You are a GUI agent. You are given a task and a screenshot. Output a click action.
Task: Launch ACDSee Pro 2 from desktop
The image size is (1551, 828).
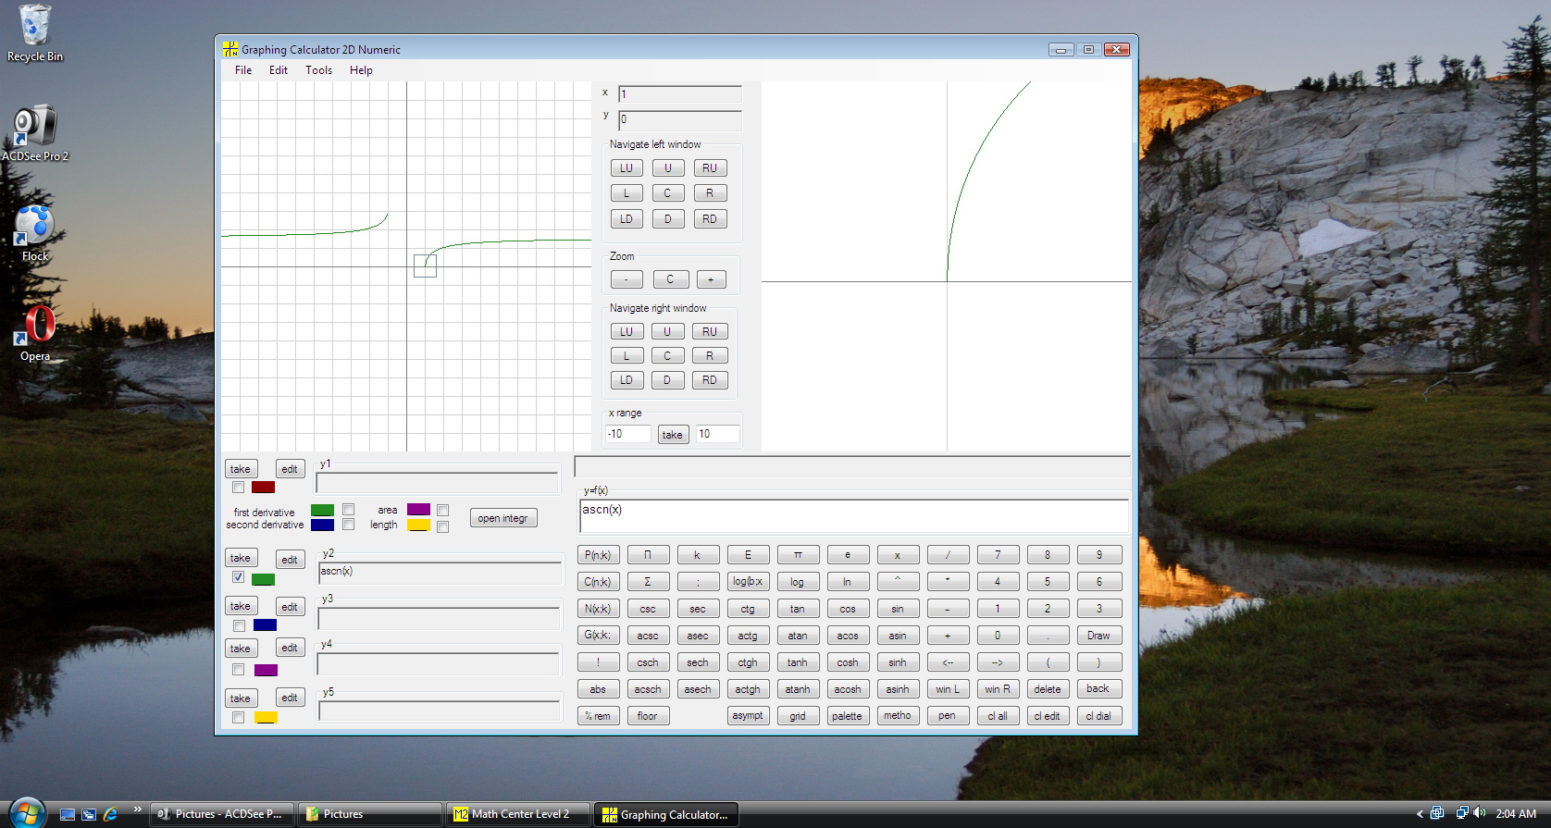(x=35, y=133)
